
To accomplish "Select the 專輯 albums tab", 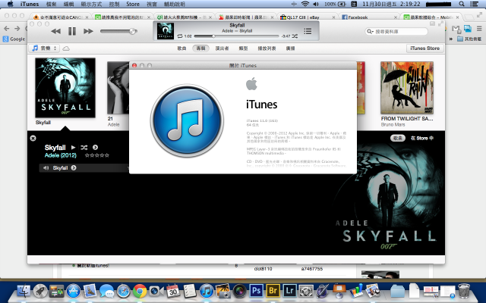I will 200,48.
